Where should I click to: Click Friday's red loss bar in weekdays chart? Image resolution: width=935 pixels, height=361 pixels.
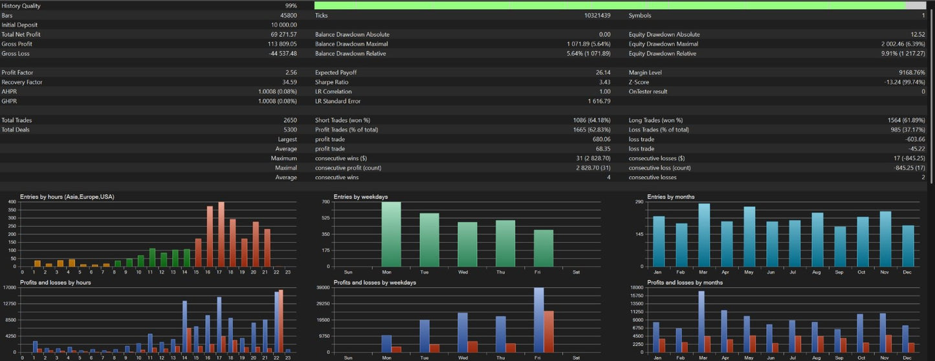coord(549,332)
